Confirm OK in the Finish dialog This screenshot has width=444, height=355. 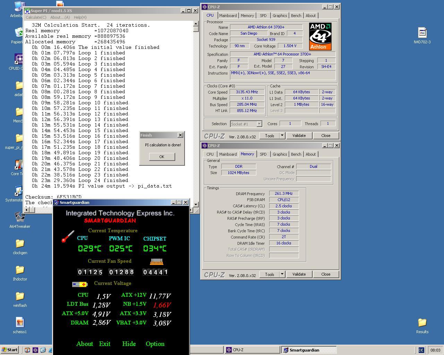[x=162, y=157]
